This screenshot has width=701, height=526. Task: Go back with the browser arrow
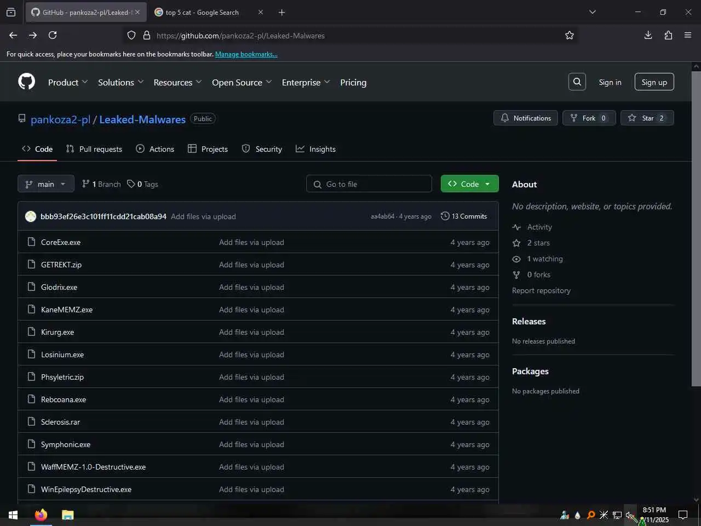[13, 35]
